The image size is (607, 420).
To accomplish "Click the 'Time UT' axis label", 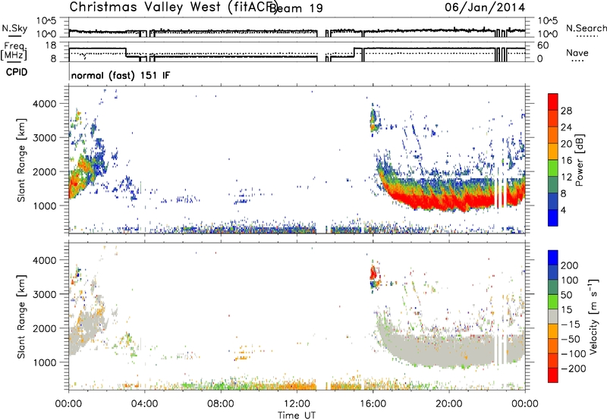I will pos(297,415).
